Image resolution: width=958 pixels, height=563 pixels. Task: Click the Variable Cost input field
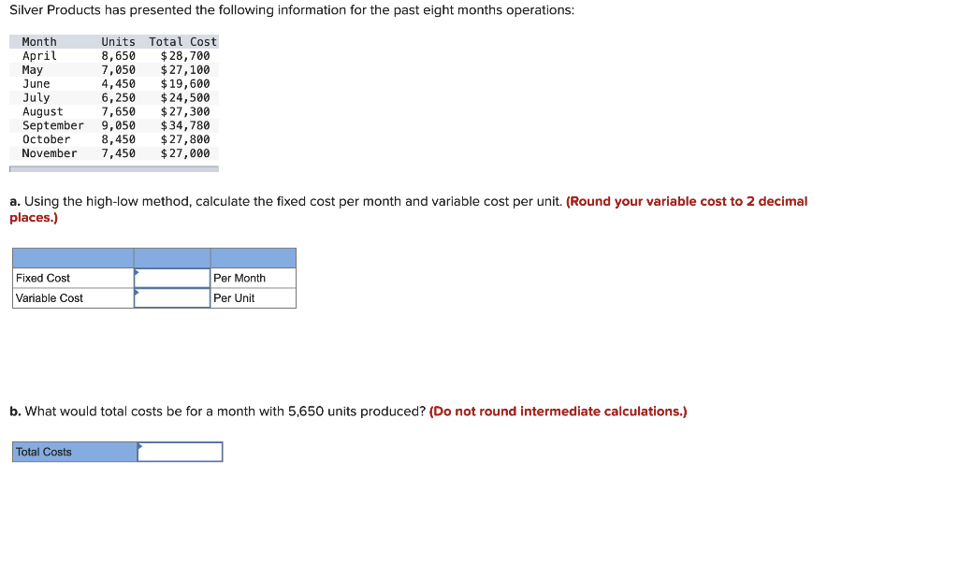pyautogui.click(x=173, y=297)
